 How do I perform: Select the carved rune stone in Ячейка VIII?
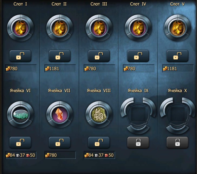99,115
